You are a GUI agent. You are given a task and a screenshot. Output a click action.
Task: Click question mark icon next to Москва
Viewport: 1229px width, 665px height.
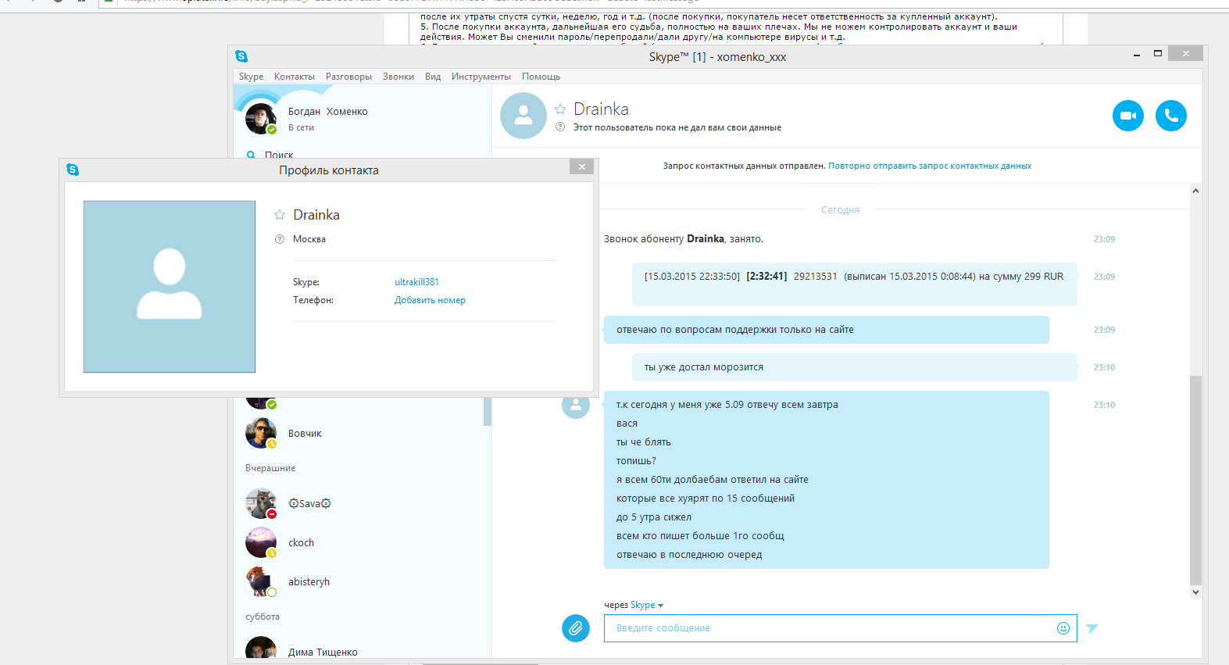click(280, 239)
